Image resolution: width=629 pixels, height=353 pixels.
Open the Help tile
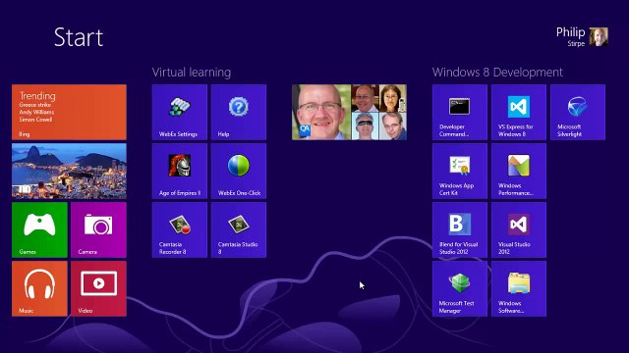[238, 112]
